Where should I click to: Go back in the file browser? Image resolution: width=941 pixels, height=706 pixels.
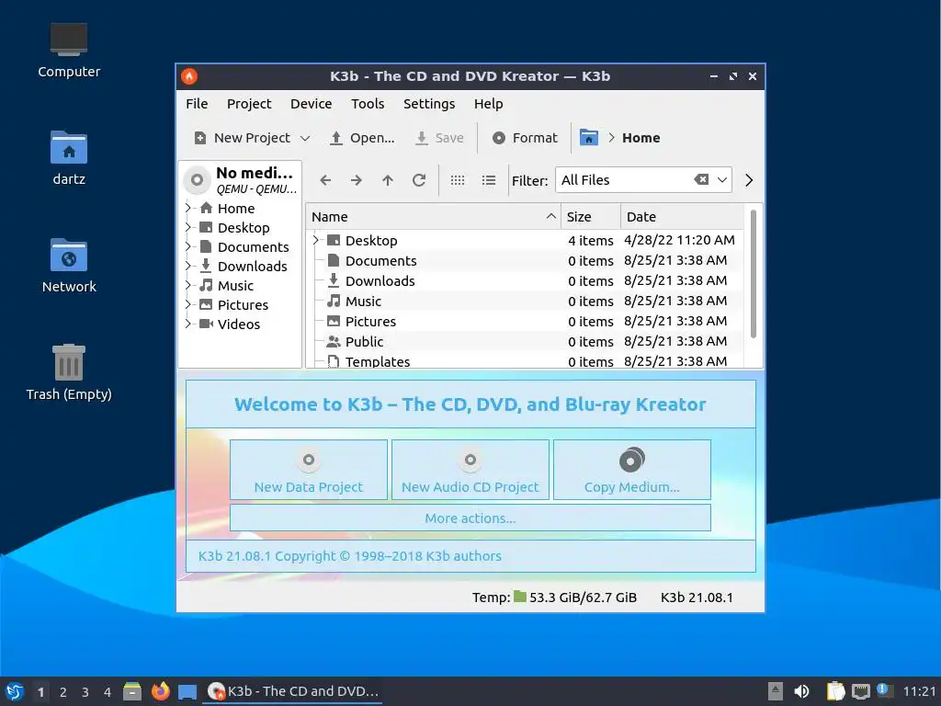coord(325,180)
